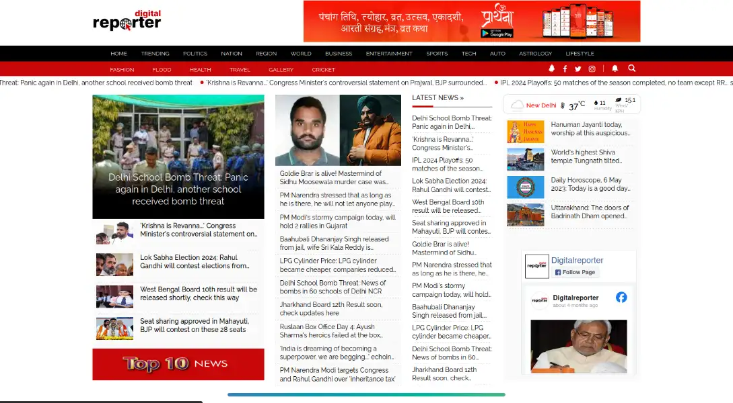
Task: Read the LPG Cylinder Price article link
Action: pos(337,265)
